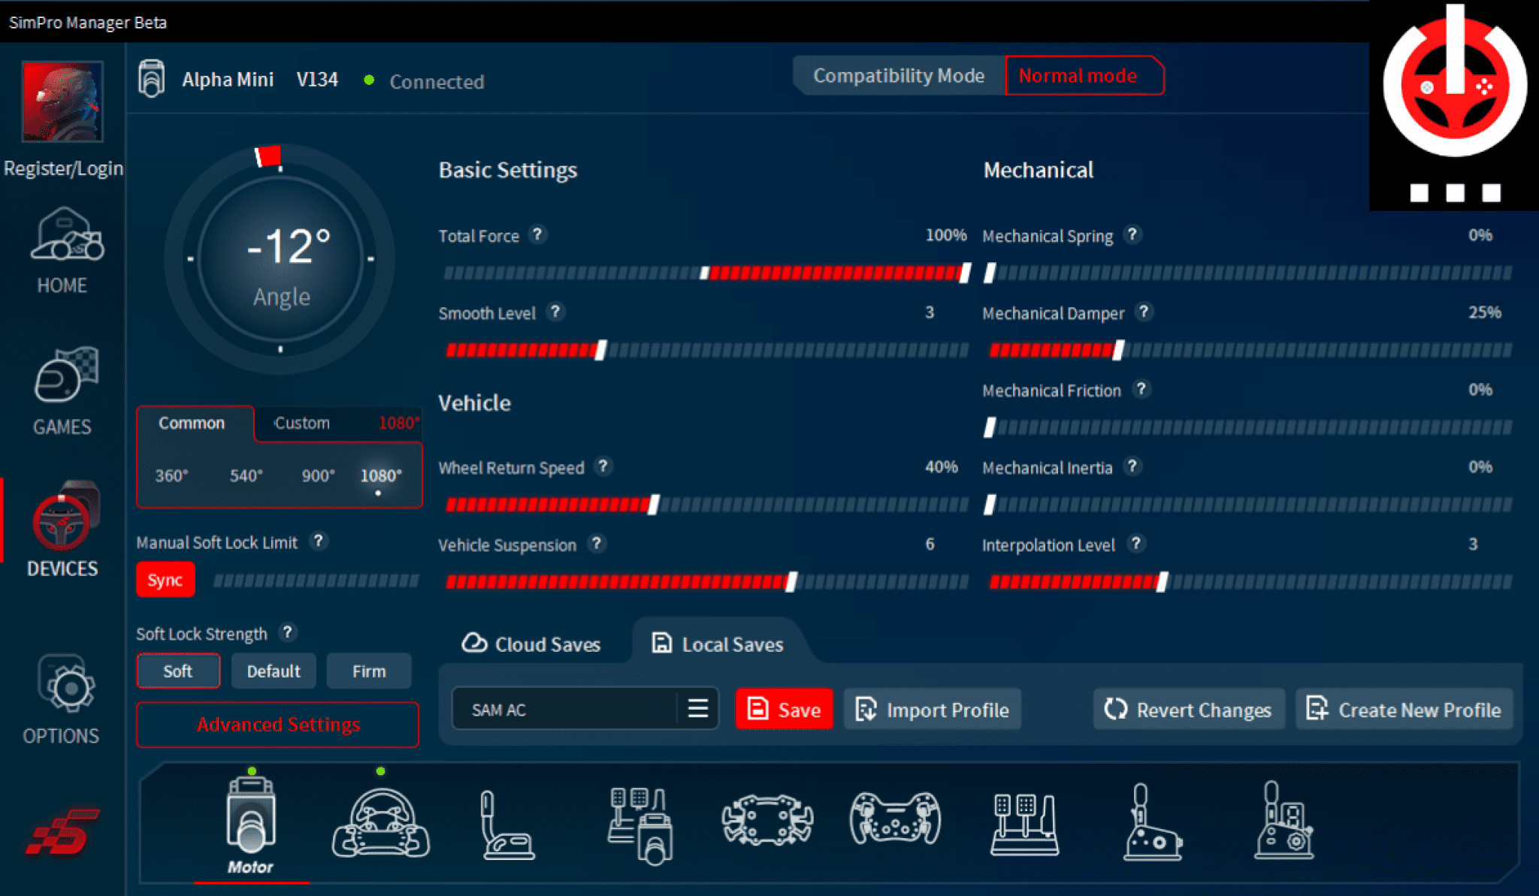Select the Motor device icon
Image resolution: width=1539 pixels, height=896 pixels.
252,822
